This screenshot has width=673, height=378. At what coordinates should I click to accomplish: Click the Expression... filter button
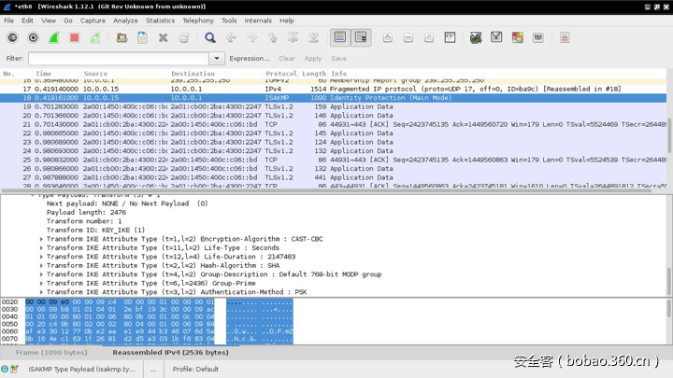coord(249,58)
